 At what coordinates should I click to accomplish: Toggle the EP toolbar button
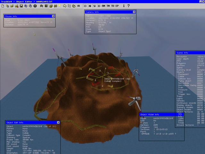[x=117, y=6]
